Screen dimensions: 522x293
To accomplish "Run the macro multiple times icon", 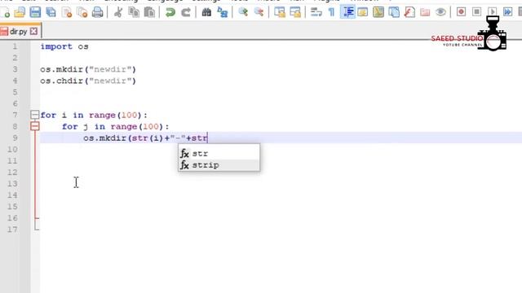I will coord(507,12).
